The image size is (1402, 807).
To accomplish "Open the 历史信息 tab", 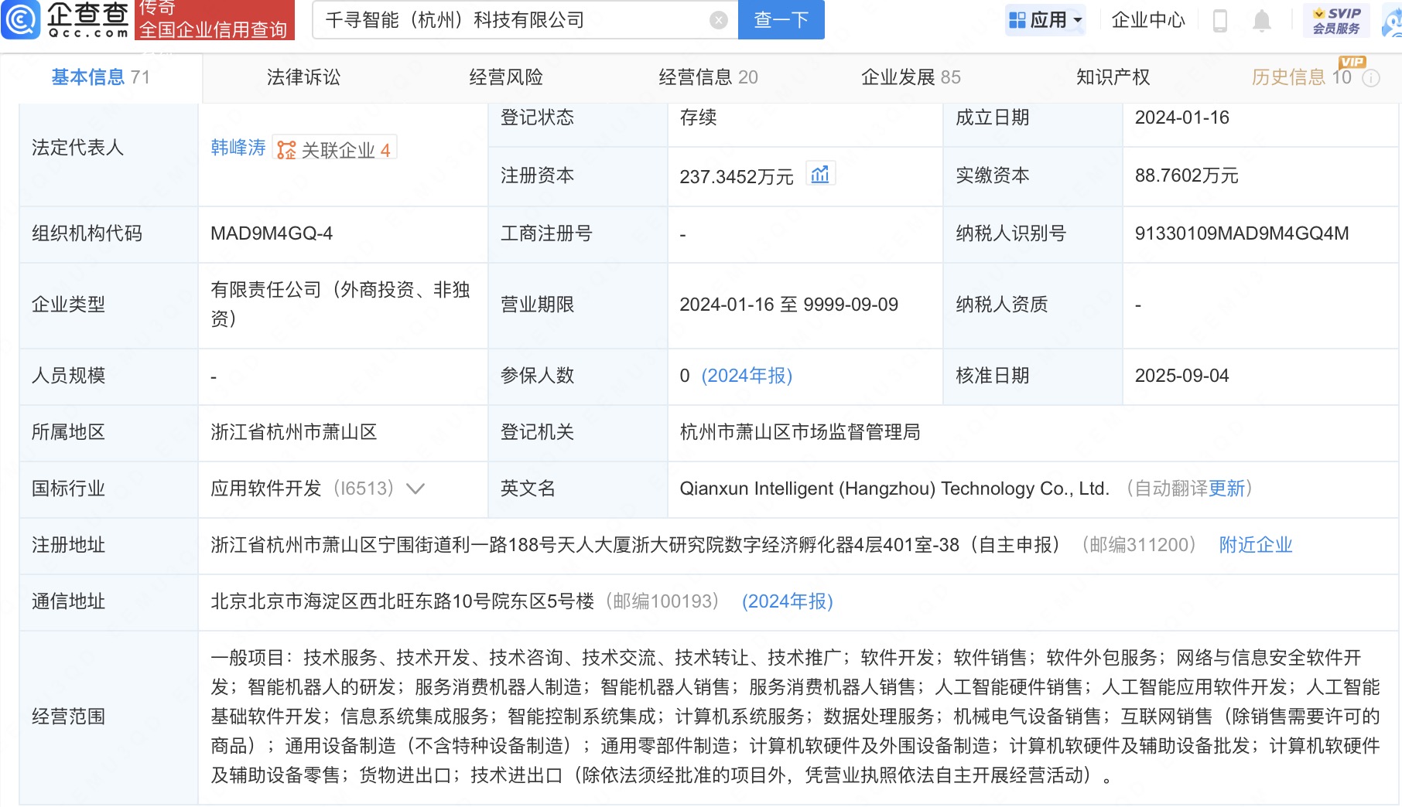I will tap(1287, 77).
